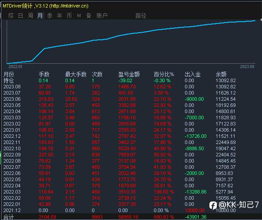Open the 周 weekly statistics tab

[x=31, y=15]
